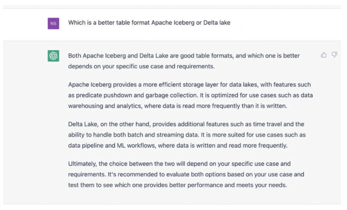The width and height of the screenshot is (347, 210).
Task: Click the user question about table formats
Action: coord(149,23)
